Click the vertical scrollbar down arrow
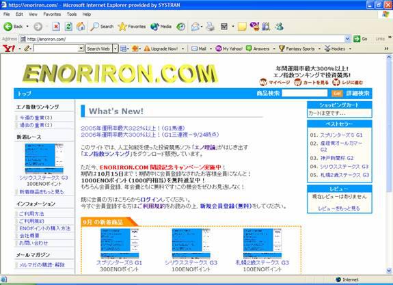 (389, 271)
